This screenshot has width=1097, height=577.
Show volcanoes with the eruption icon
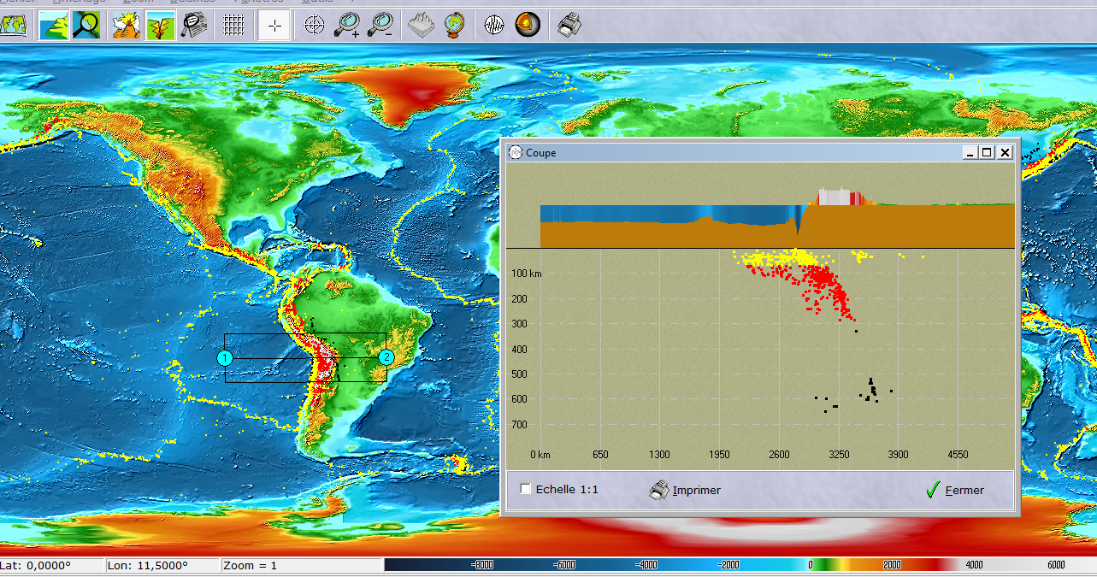127,26
